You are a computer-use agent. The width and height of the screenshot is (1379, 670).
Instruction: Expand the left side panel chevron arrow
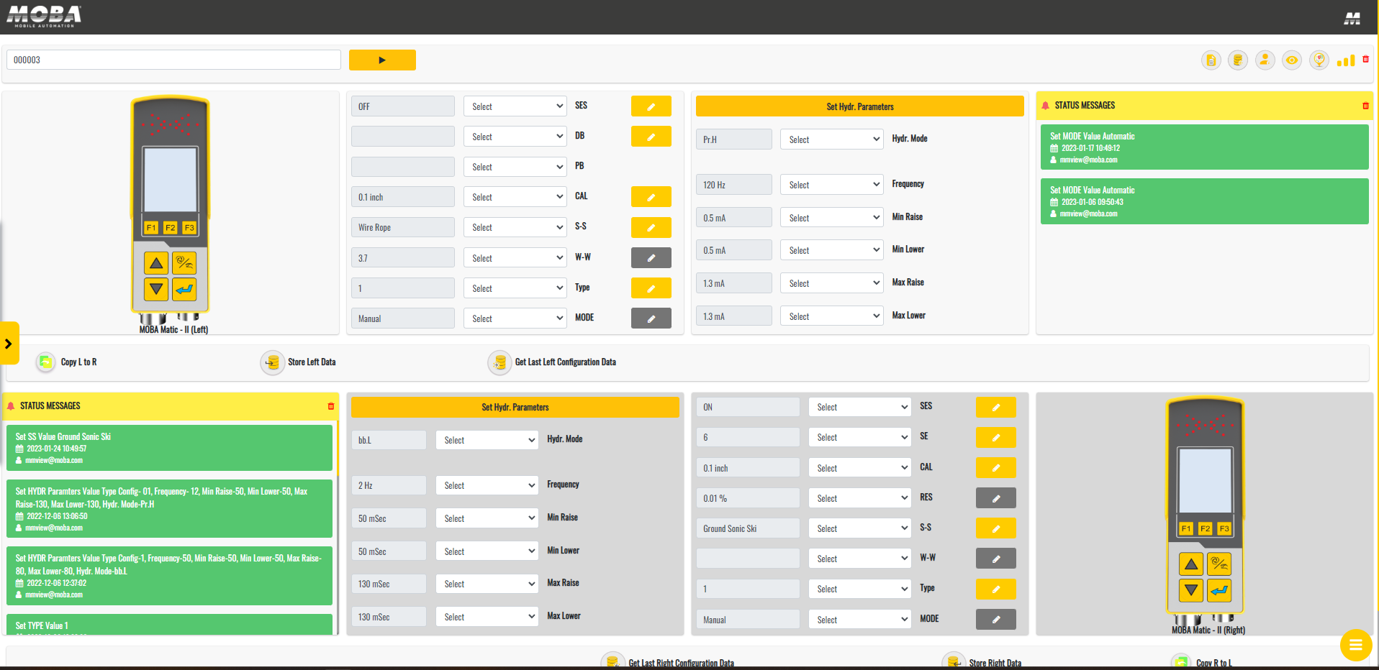[9, 344]
